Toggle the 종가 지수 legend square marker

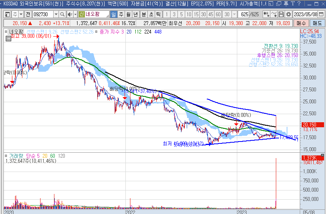coord(96,32)
